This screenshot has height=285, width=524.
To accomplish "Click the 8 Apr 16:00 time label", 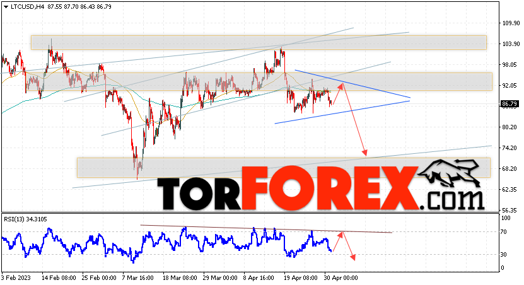I will tap(259, 278).
